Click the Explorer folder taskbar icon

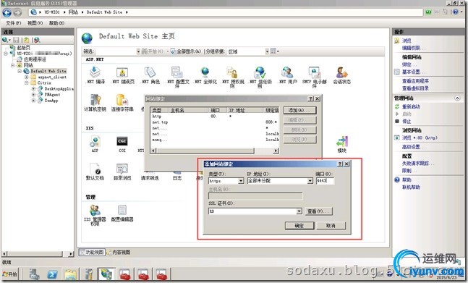point(71,274)
